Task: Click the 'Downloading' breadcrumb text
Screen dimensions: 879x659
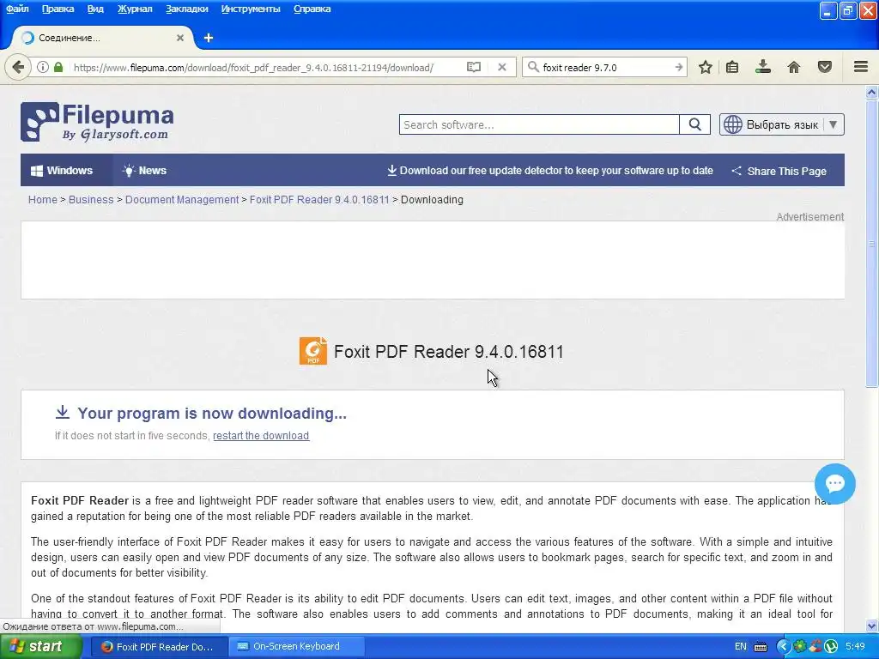Action: [432, 199]
